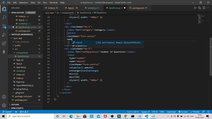This screenshot has width=212, height=119.
Task: Open the MongoDB leaf icon view
Action: (x=4, y=52)
